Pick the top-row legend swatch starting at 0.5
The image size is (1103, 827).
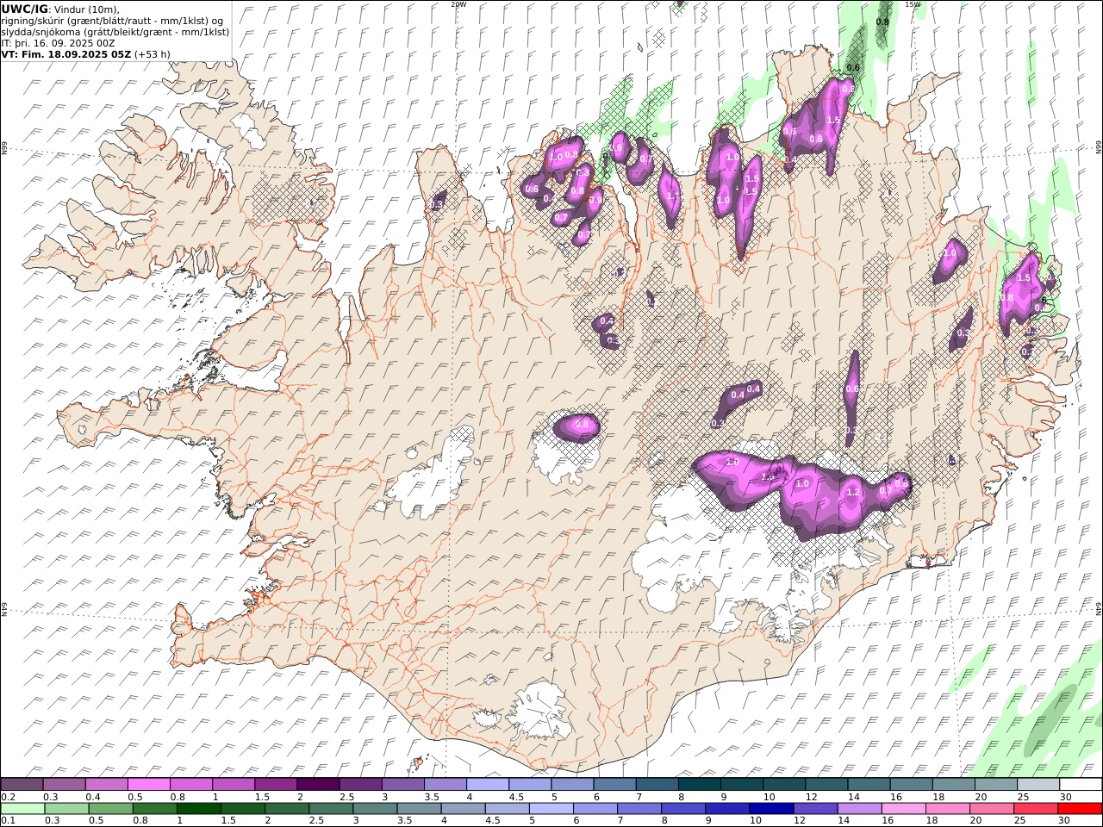[148, 785]
